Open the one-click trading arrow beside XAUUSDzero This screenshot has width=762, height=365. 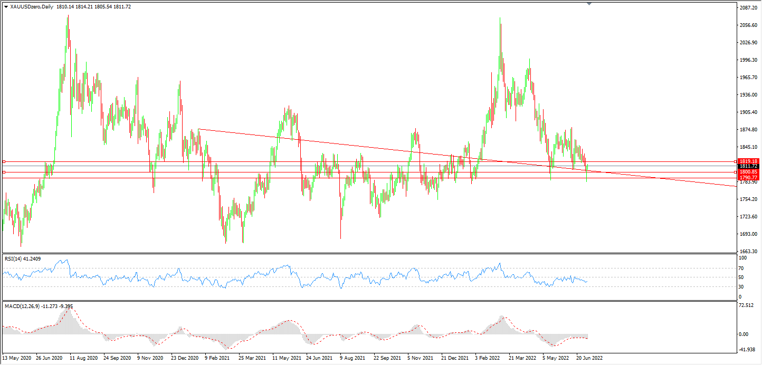click(6, 7)
